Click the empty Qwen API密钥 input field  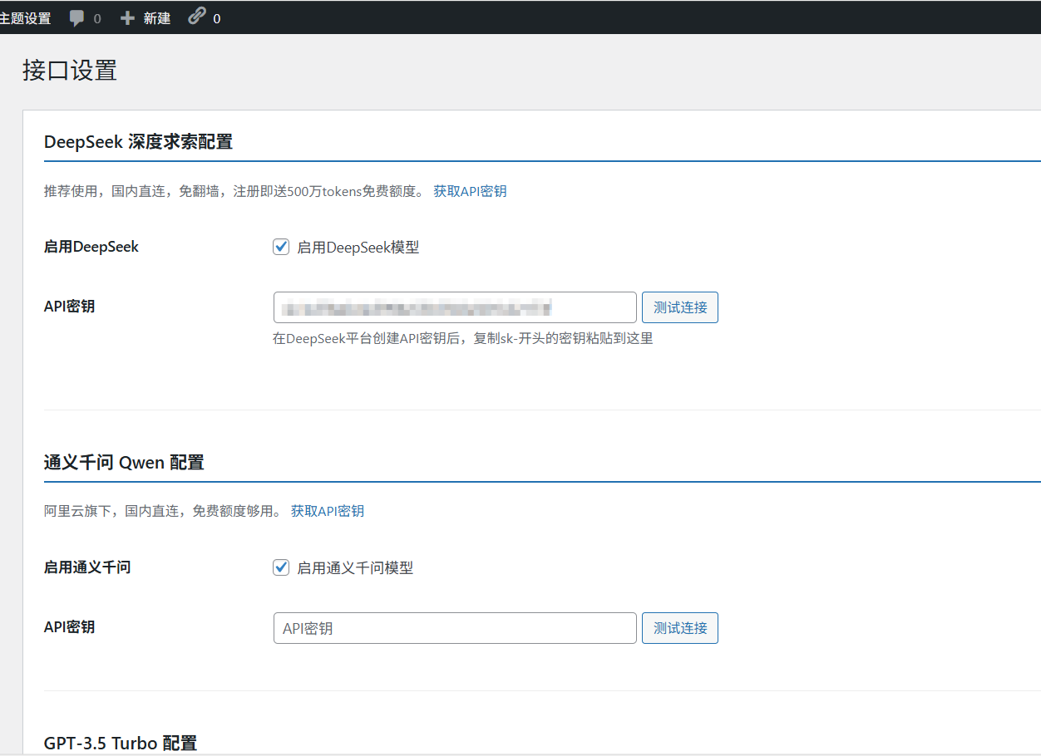(455, 627)
